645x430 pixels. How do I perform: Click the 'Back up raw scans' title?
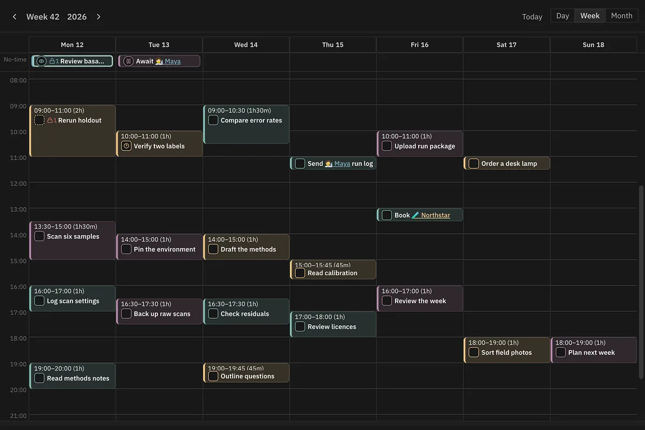coord(162,314)
